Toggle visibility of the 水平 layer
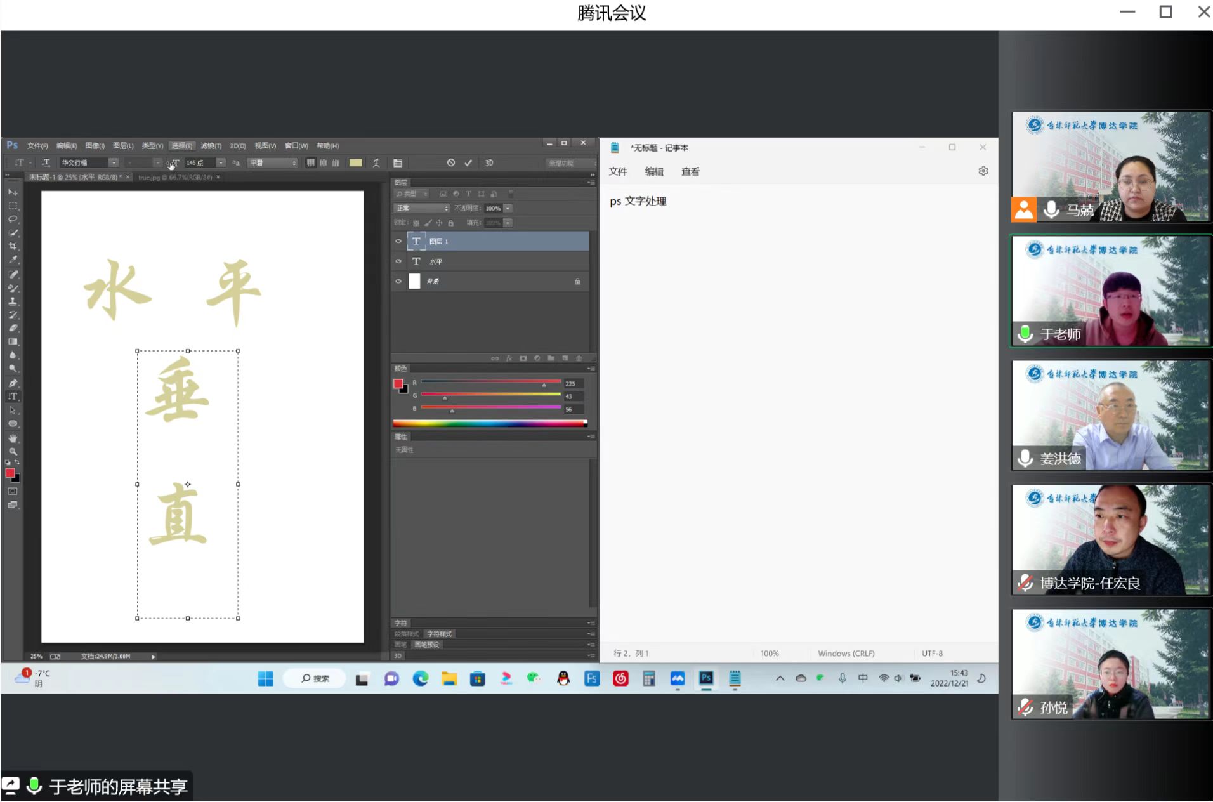This screenshot has height=802, width=1213. pos(398,261)
